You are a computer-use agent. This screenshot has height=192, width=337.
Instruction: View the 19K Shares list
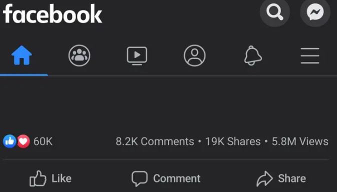[233, 141]
